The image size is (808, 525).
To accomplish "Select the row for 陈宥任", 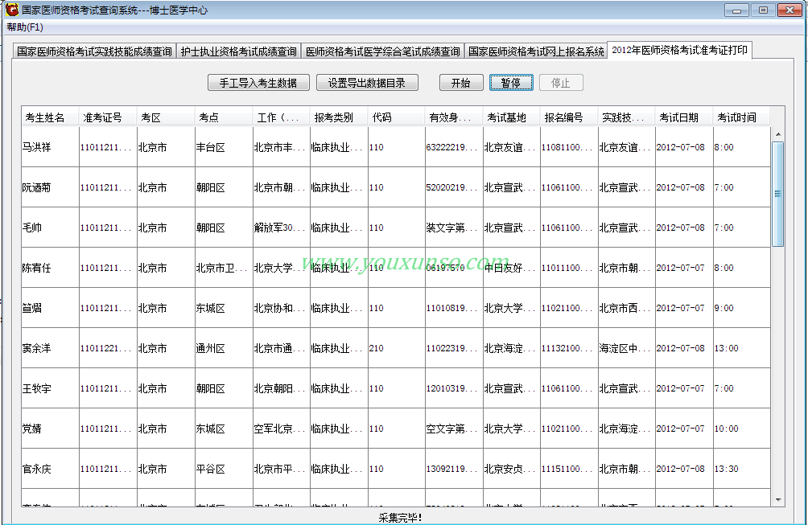I will point(396,268).
